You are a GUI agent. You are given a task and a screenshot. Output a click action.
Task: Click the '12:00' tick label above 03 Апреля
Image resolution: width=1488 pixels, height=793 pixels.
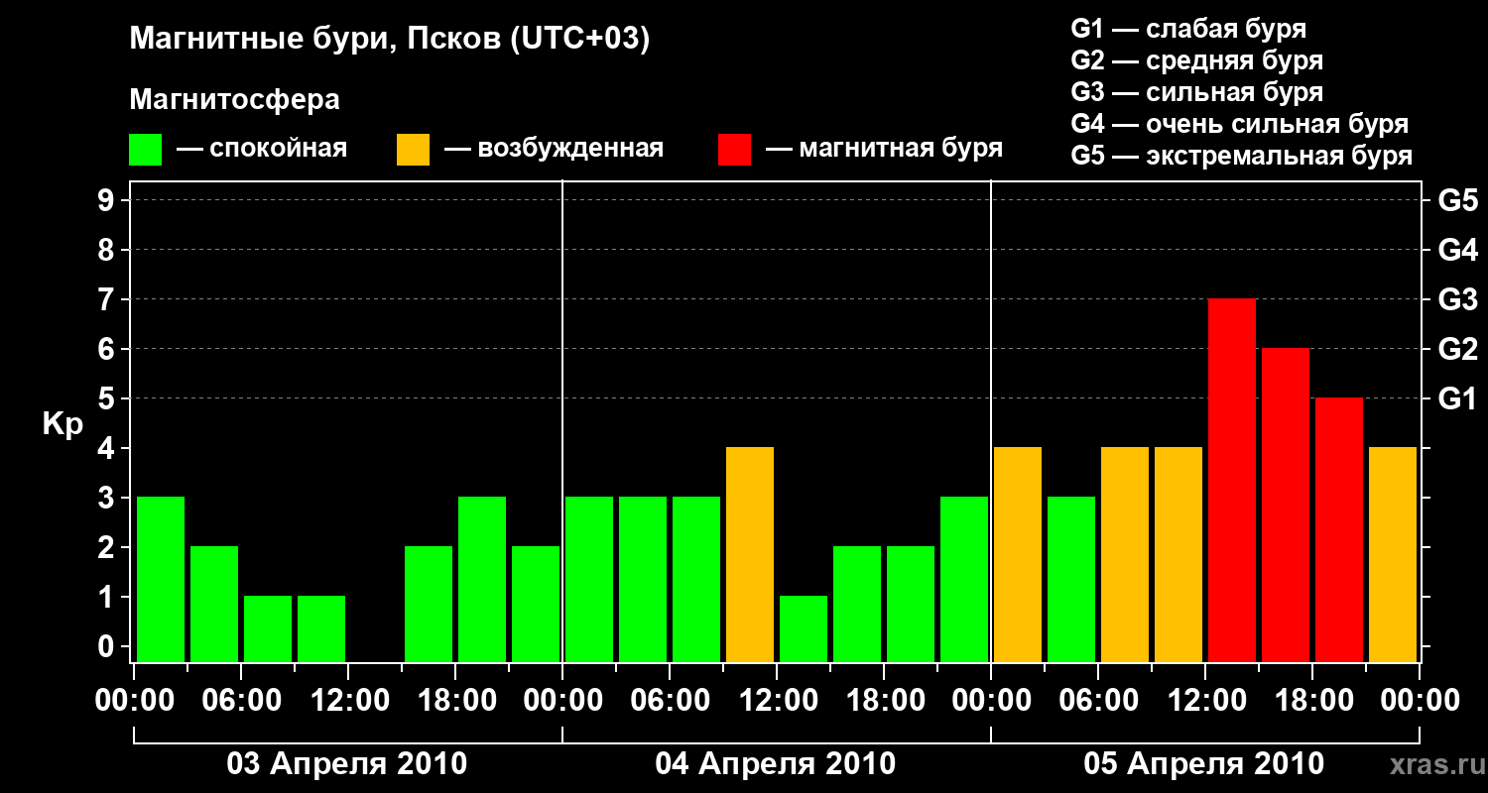click(348, 701)
